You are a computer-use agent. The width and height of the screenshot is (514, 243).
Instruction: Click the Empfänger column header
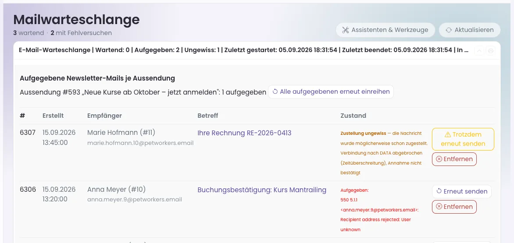[104, 116]
